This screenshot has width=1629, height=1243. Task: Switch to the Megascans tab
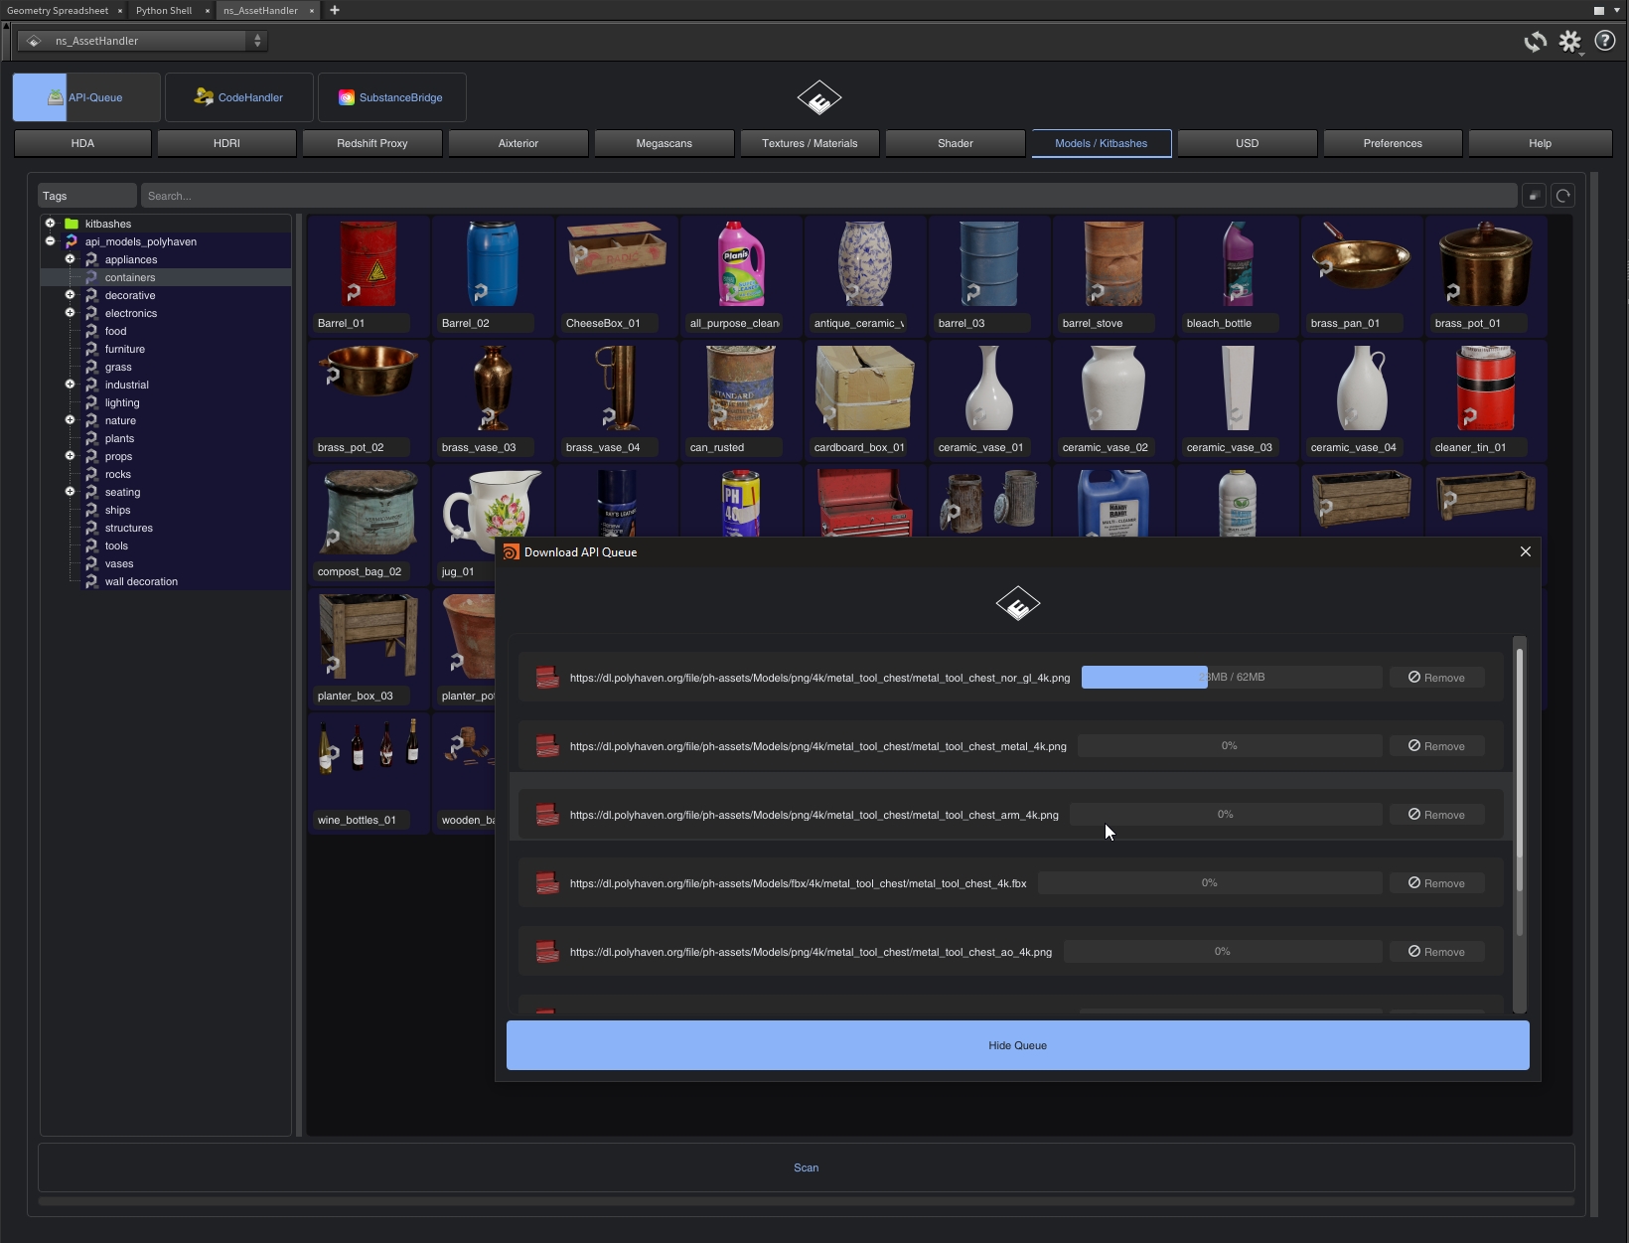664,143
